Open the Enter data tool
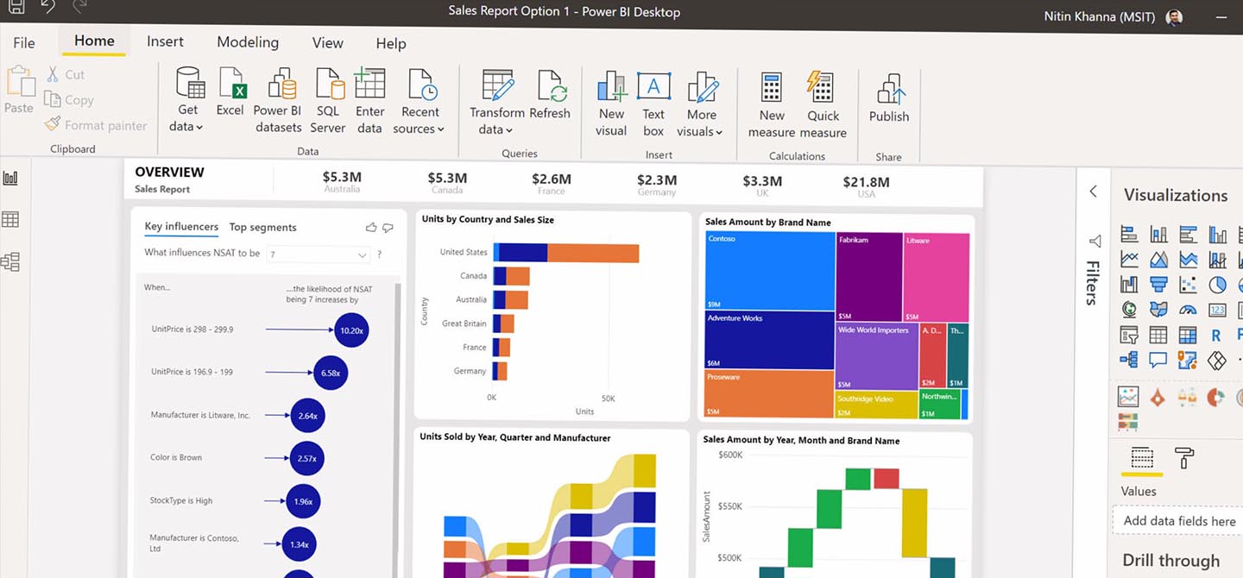The height and width of the screenshot is (578, 1243). point(369,100)
